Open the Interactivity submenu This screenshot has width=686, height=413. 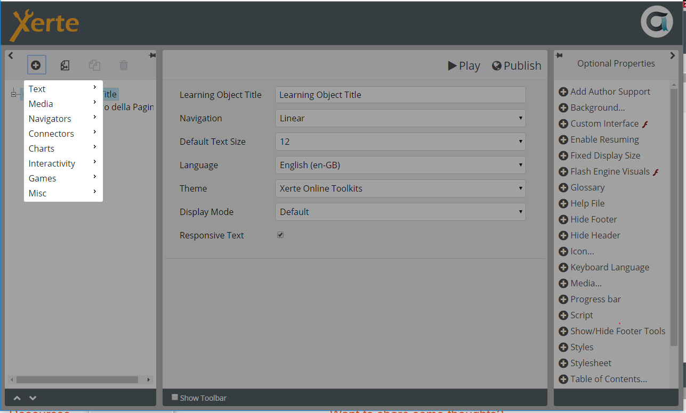click(x=63, y=163)
